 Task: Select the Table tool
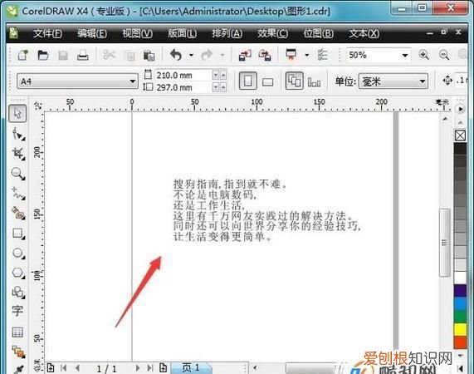(17, 332)
